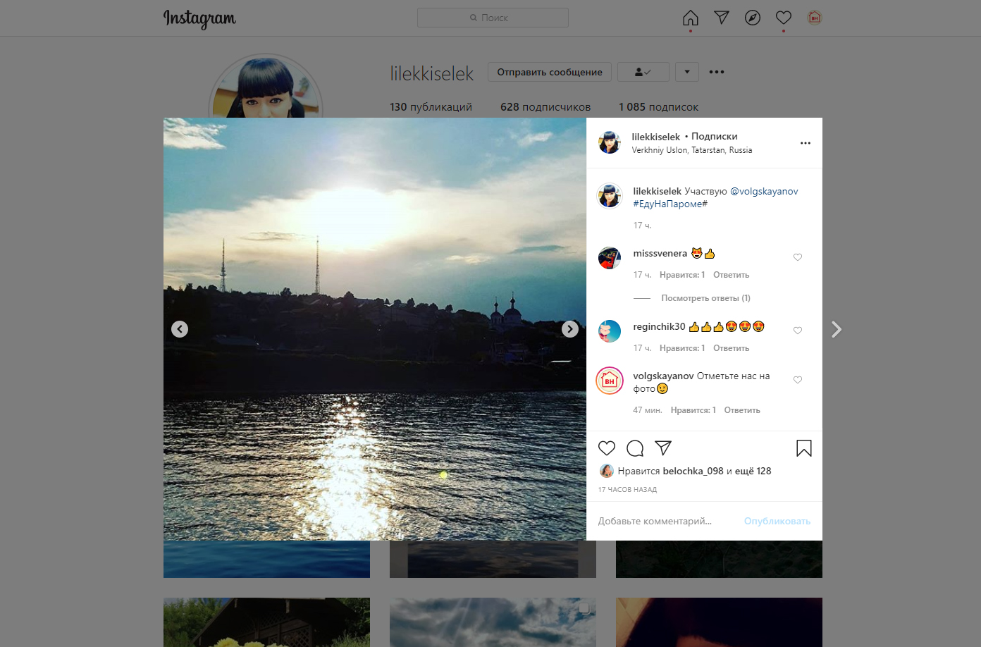Click Опубликовать comment button
Image resolution: width=981 pixels, height=647 pixels.
tap(777, 521)
